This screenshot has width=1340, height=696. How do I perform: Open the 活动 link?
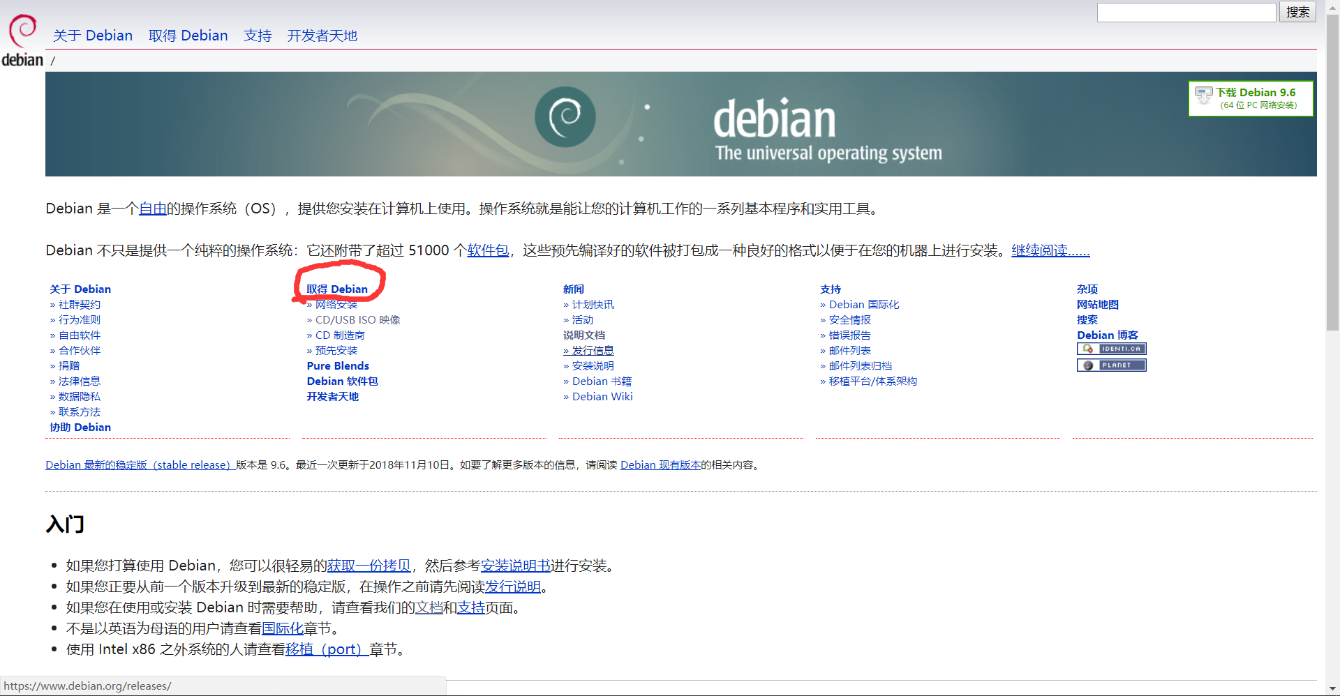coord(583,319)
